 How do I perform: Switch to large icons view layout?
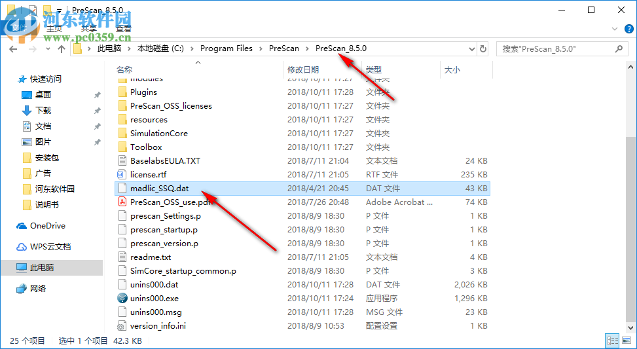(x=626, y=340)
